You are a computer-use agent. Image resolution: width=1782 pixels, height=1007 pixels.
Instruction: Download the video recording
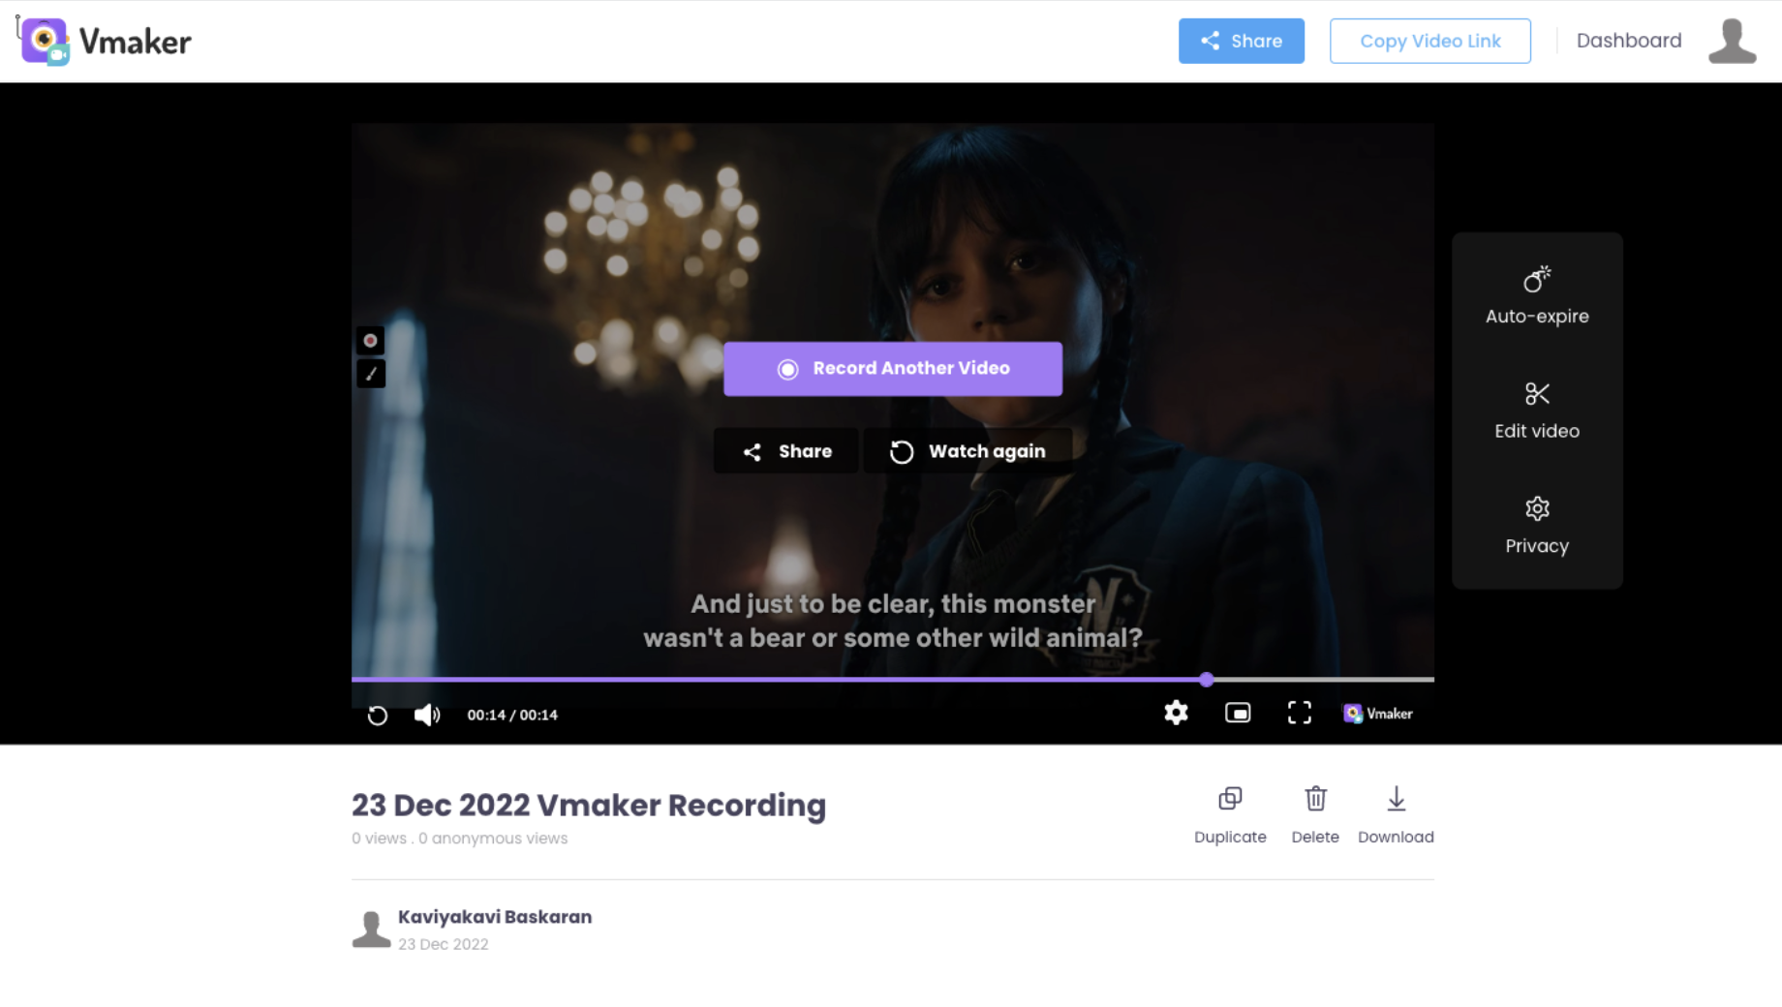1396,815
